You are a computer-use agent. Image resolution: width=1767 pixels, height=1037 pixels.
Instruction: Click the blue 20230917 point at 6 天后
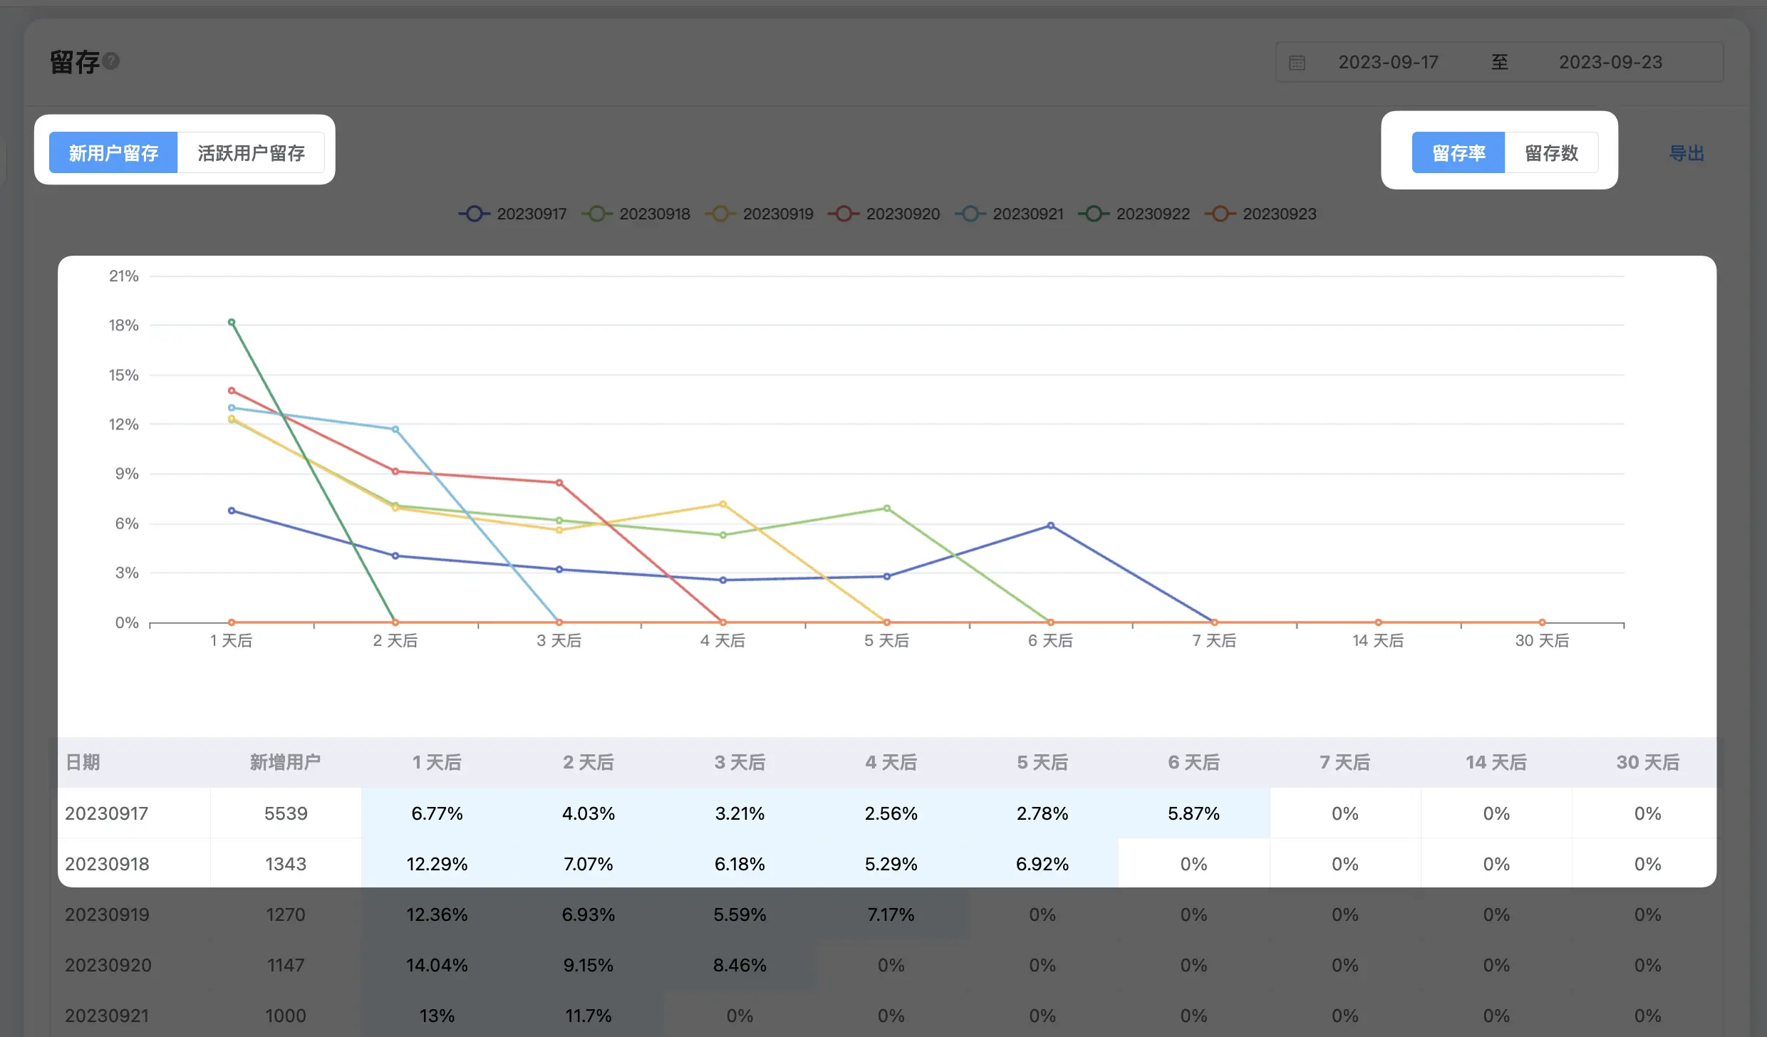click(1050, 526)
